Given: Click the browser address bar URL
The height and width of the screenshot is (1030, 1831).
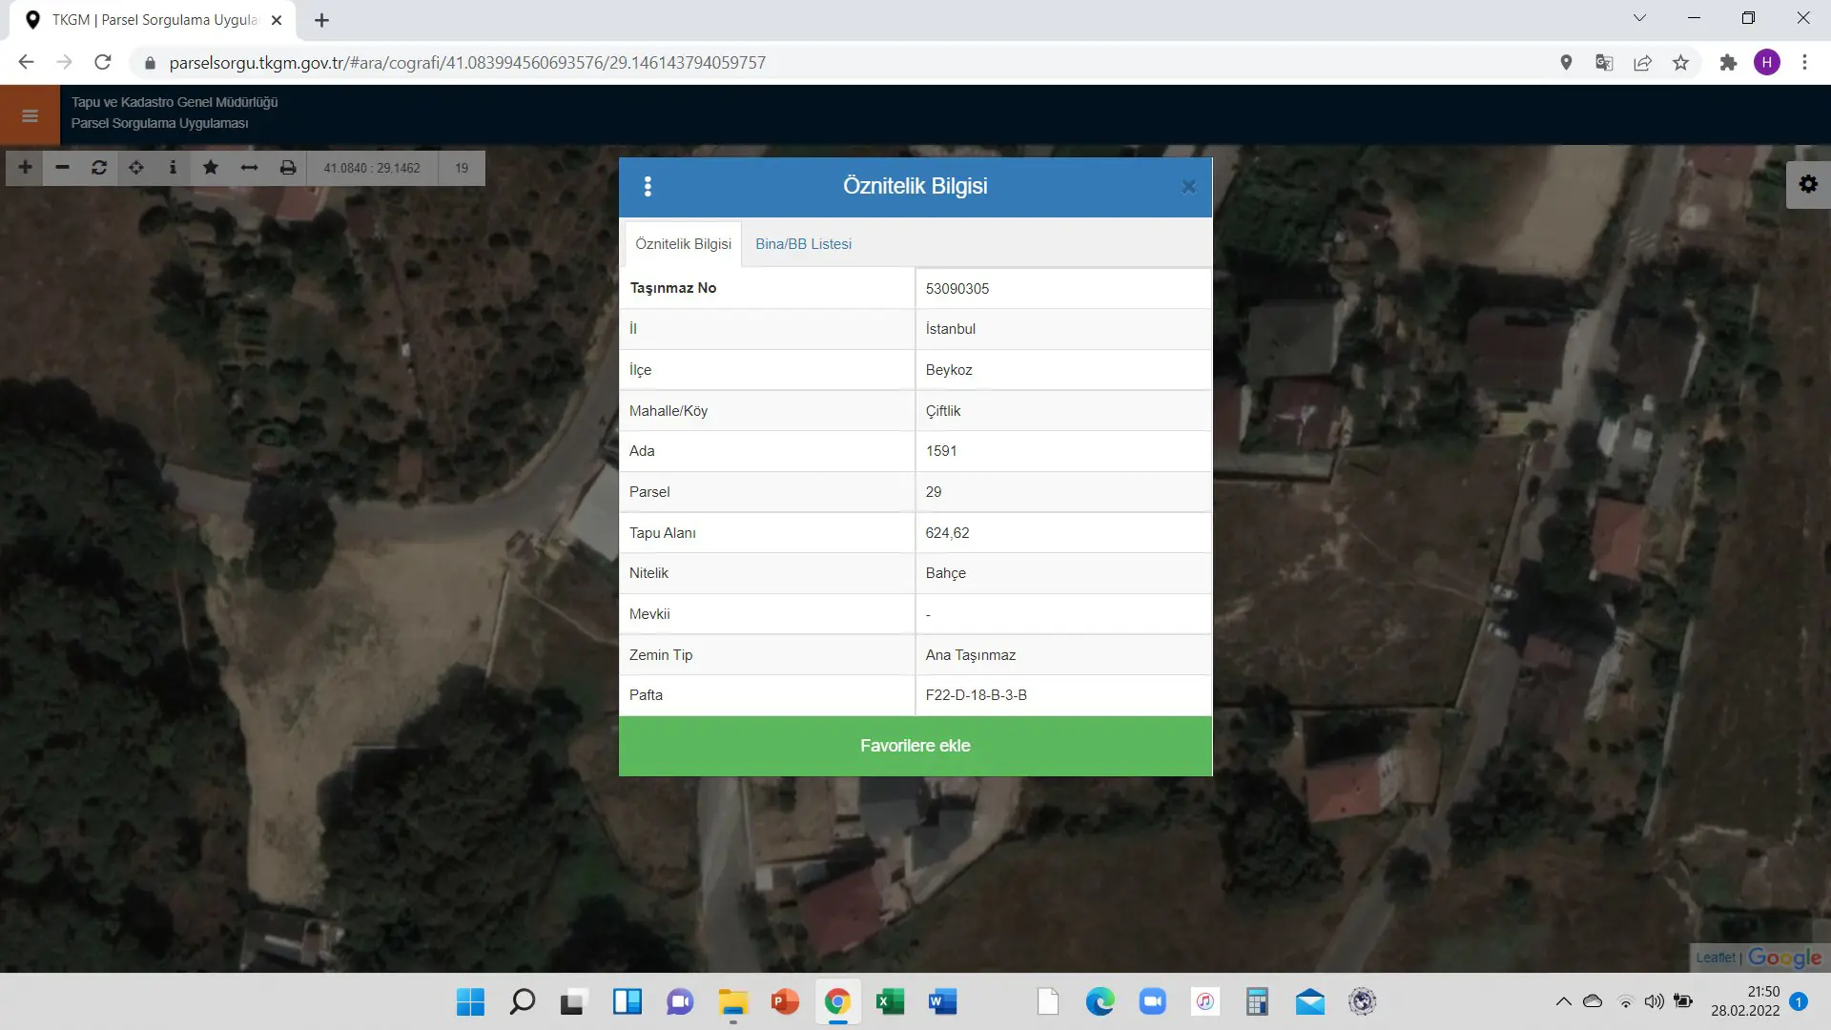Looking at the screenshot, I should coord(467,63).
